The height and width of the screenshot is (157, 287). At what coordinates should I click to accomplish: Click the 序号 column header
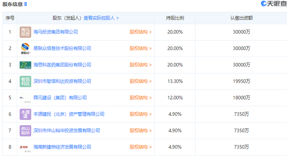coord(10,18)
